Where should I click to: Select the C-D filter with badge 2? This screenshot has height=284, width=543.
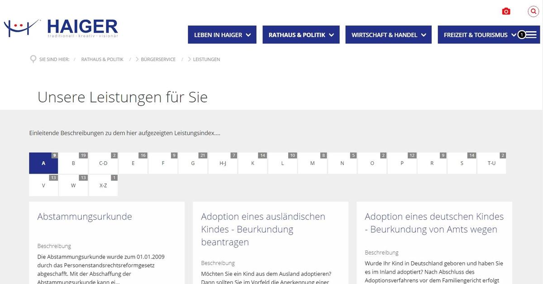pos(103,163)
